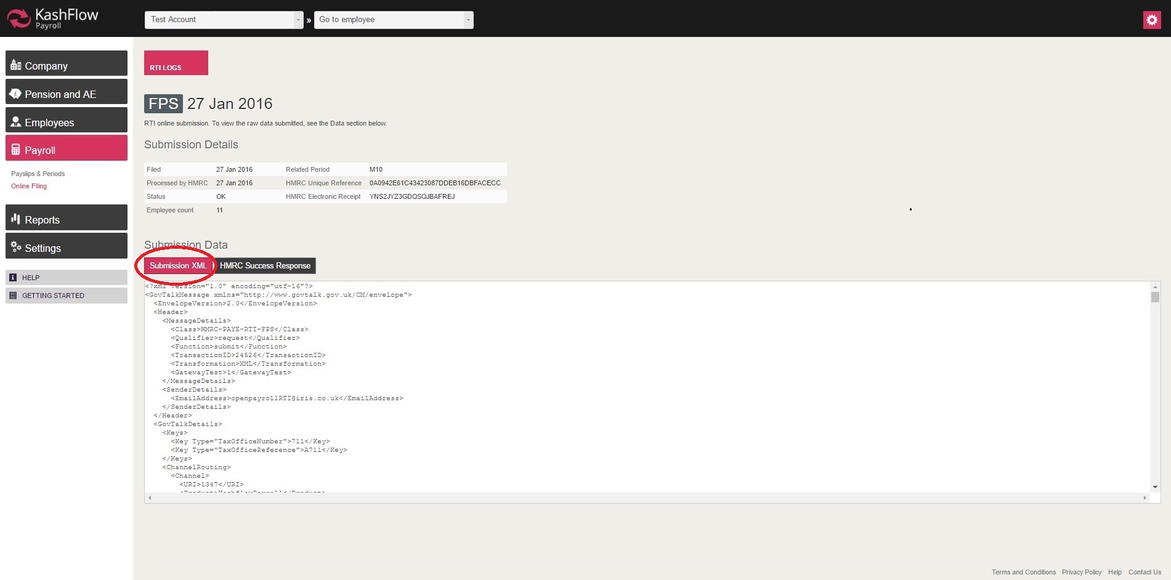Open Online Filing submenu link

coord(29,186)
